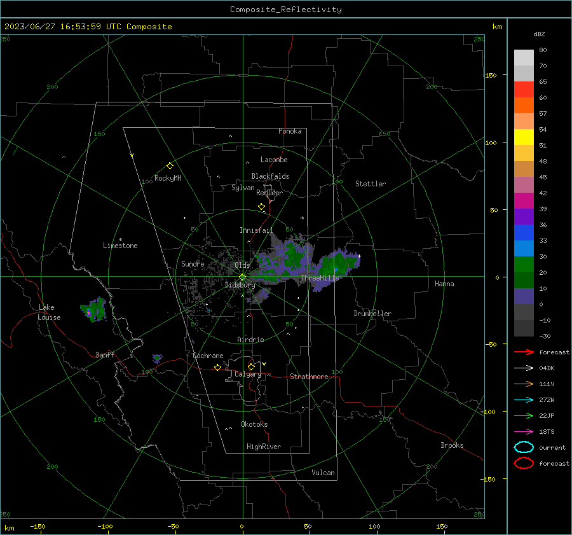572x535 pixels.
Task: Click the cyan 27ZW arrow in legend
Action: pos(524,400)
